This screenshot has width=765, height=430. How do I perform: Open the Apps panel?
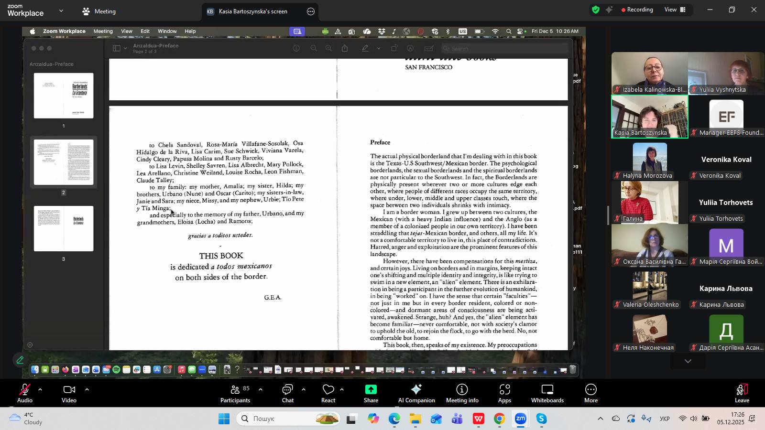[x=504, y=393]
